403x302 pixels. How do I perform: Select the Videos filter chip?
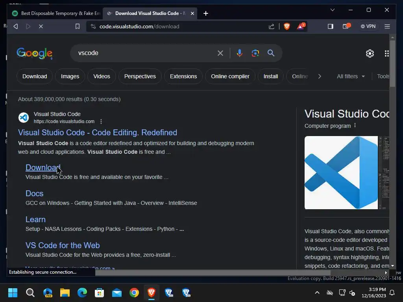point(102,76)
